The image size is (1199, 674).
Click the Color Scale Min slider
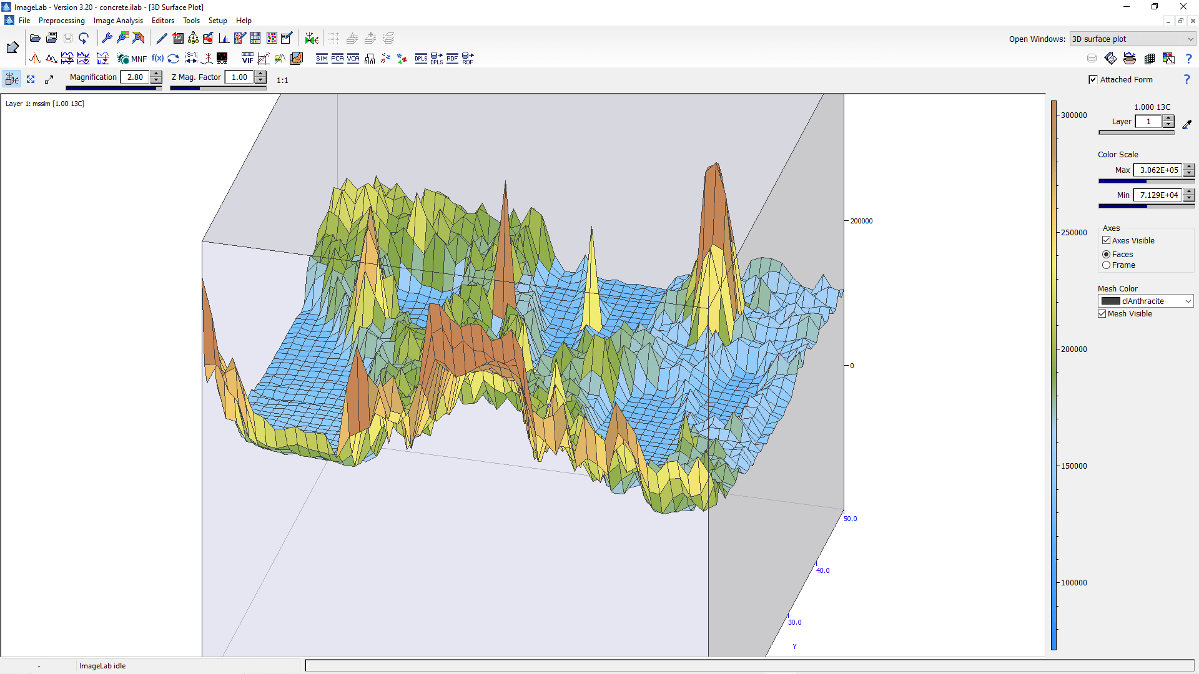[x=1147, y=206]
